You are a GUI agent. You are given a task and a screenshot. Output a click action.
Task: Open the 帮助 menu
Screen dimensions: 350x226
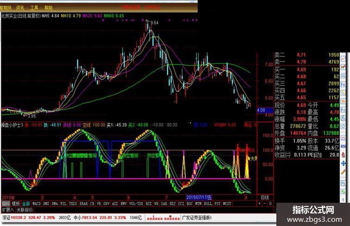[x=48, y=8]
